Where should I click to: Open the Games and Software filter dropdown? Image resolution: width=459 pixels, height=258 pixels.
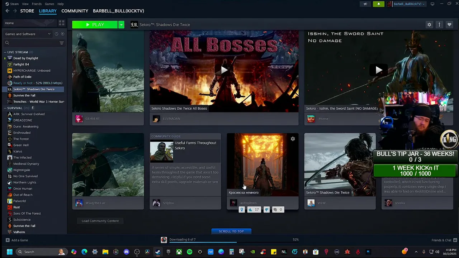(x=28, y=34)
